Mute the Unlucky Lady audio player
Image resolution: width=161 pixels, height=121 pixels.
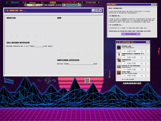[x=142, y=51]
